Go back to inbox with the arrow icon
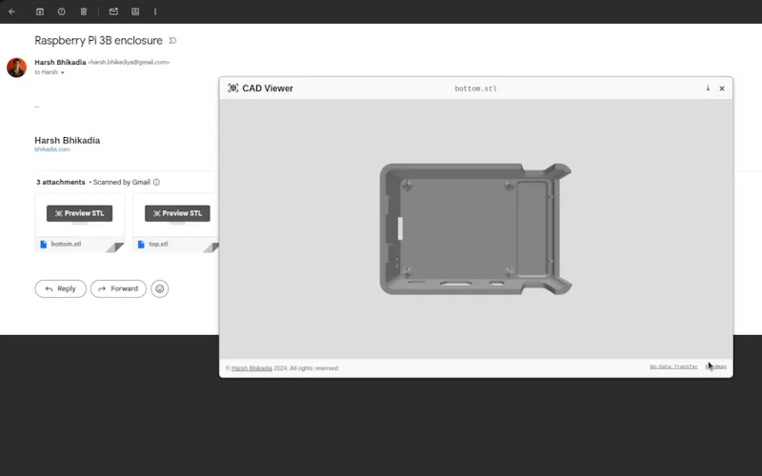This screenshot has width=762, height=476. pyautogui.click(x=11, y=11)
